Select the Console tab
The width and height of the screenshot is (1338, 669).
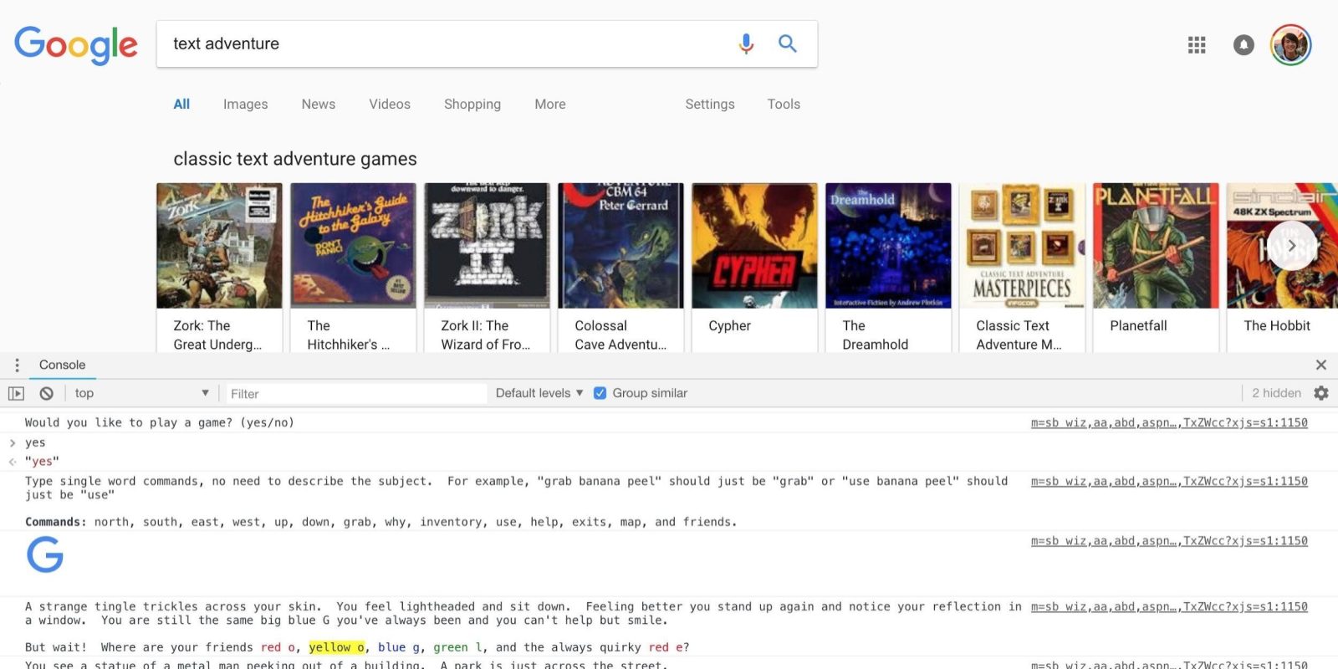[62, 365]
